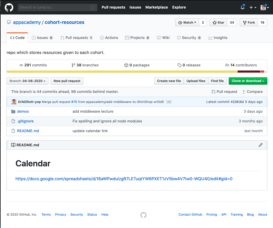Click New pull request button
The width and height of the screenshot is (273, 228).
[x=67, y=81]
